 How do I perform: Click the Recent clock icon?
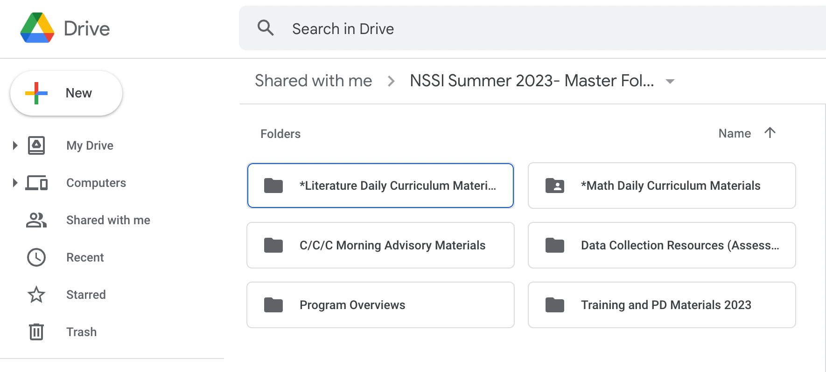click(x=36, y=257)
